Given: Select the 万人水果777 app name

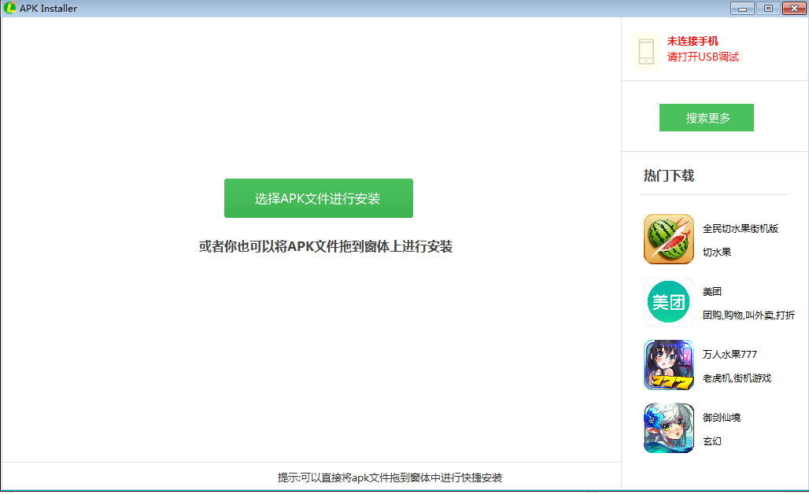Looking at the screenshot, I should pos(730,355).
